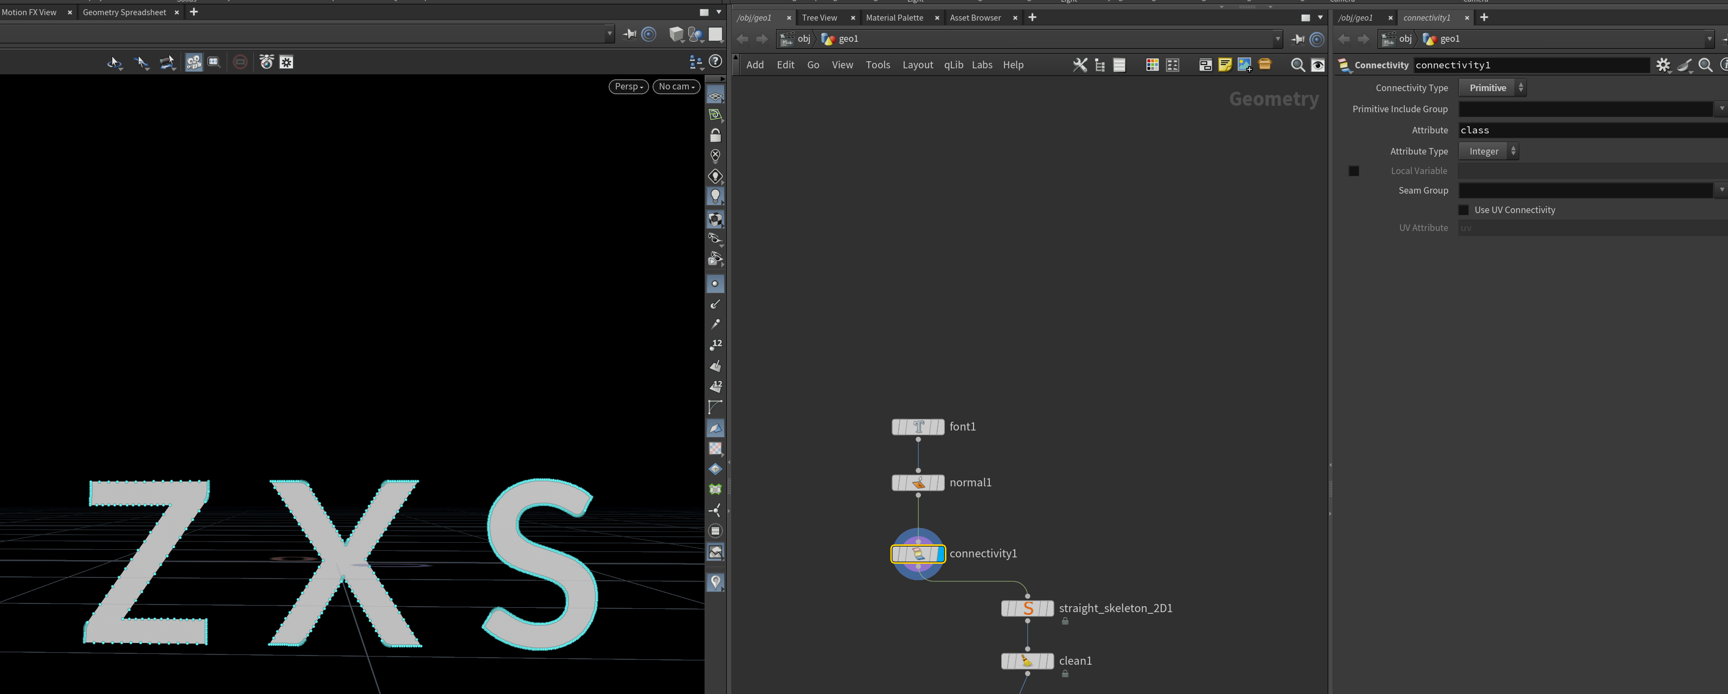The width and height of the screenshot is (1728, 694).
Task: Select the straight_skeleton_2D1 node
Action: pos(1027,608)
